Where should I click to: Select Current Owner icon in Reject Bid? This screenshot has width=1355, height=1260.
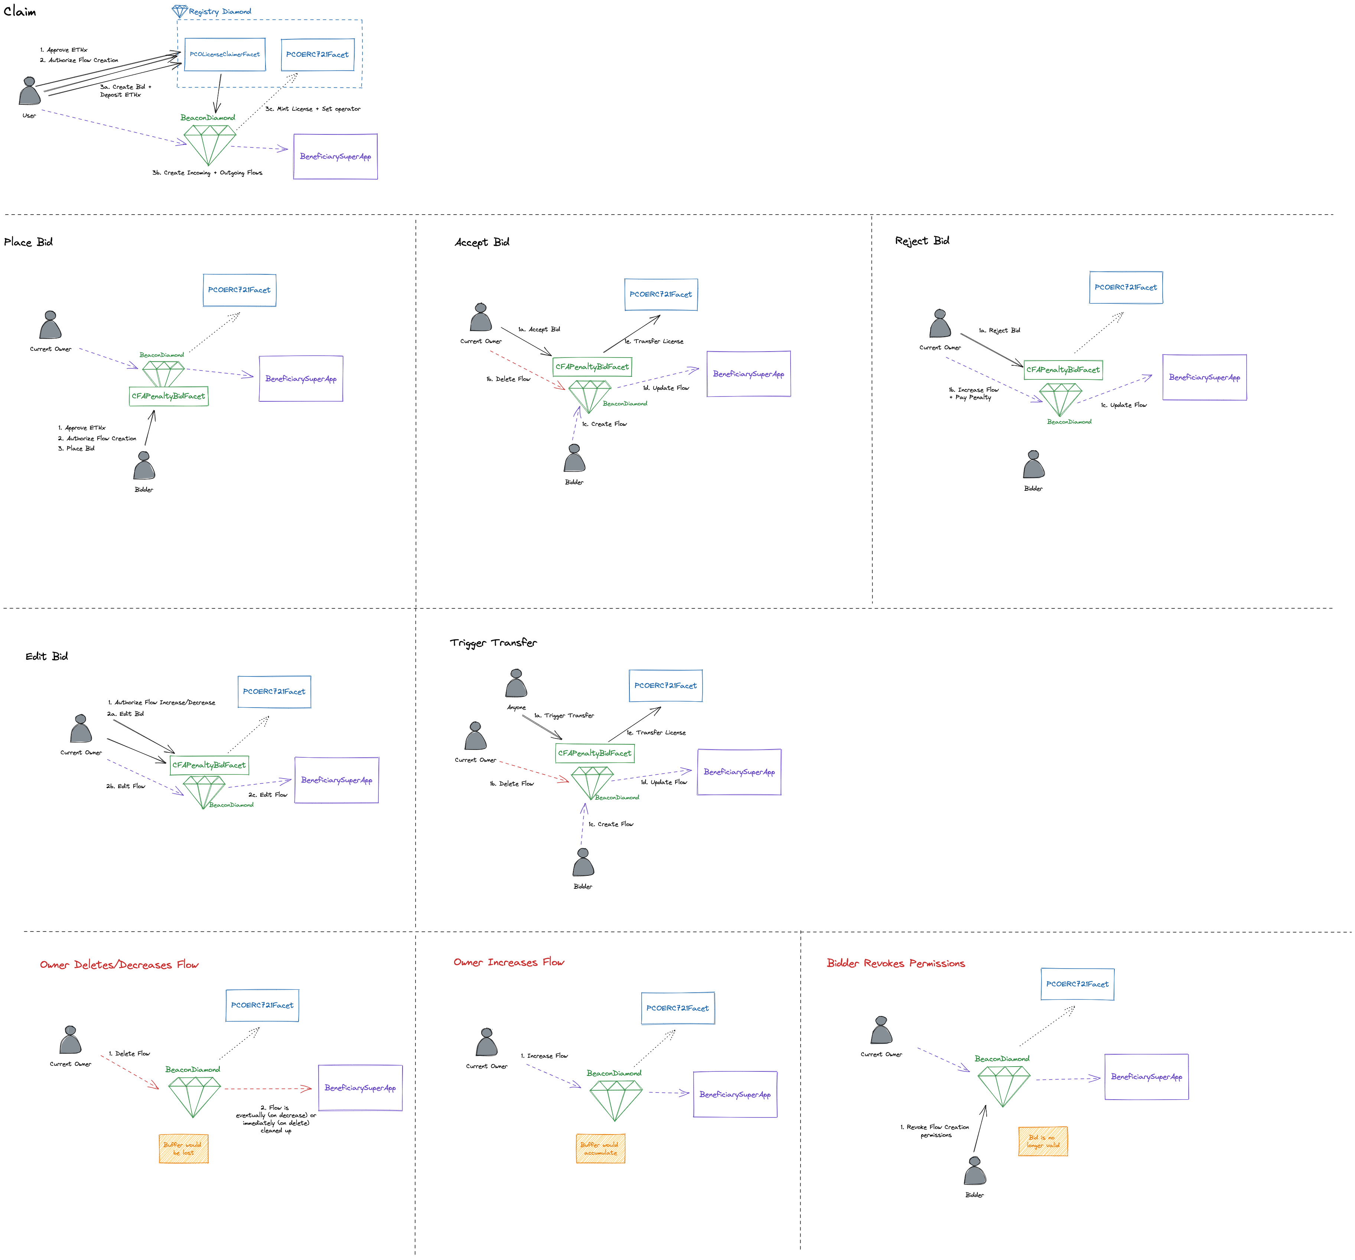pyautogui.click(x=940, y=324)
